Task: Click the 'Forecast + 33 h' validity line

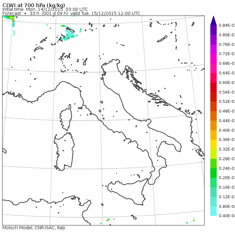Action: (x=71, y=13)
